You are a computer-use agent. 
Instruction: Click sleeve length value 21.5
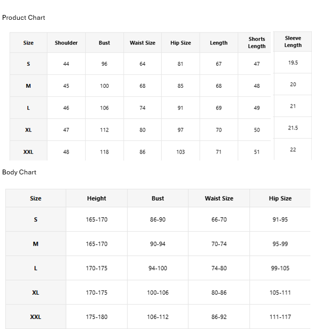(x=293, y=128)
